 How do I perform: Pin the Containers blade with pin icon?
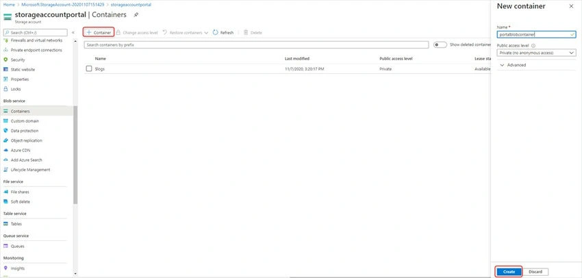point(136,15)
